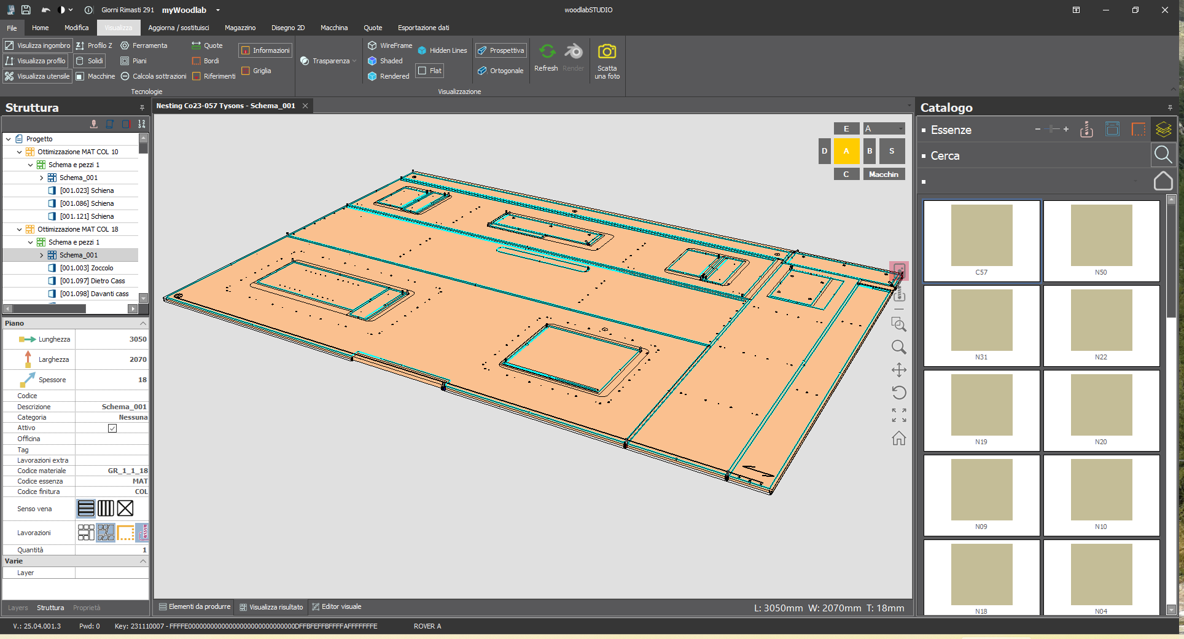Viewport: 1184px width, 639px height.
Task: Click the Essenze layers icon in Catalogo header
Action: [1164, 129]
